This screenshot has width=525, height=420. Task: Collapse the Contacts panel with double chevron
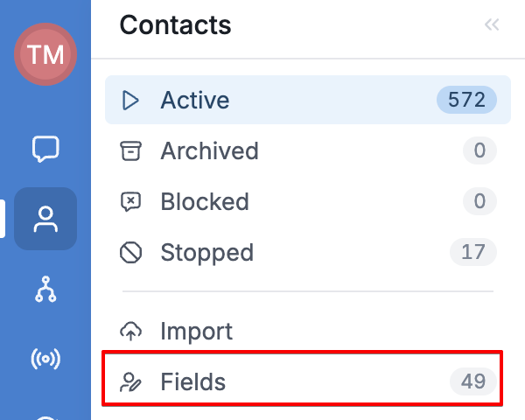pos(492,24)
